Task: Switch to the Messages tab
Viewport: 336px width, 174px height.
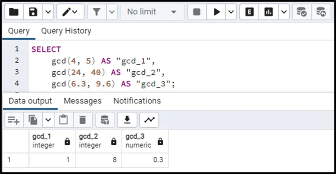Action: [82, 101]
